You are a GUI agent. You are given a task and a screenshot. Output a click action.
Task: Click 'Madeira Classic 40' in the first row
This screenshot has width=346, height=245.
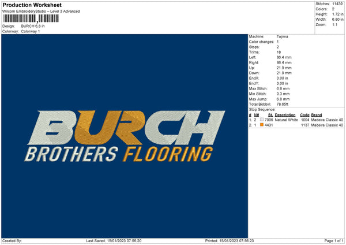(x=327, y=120)
